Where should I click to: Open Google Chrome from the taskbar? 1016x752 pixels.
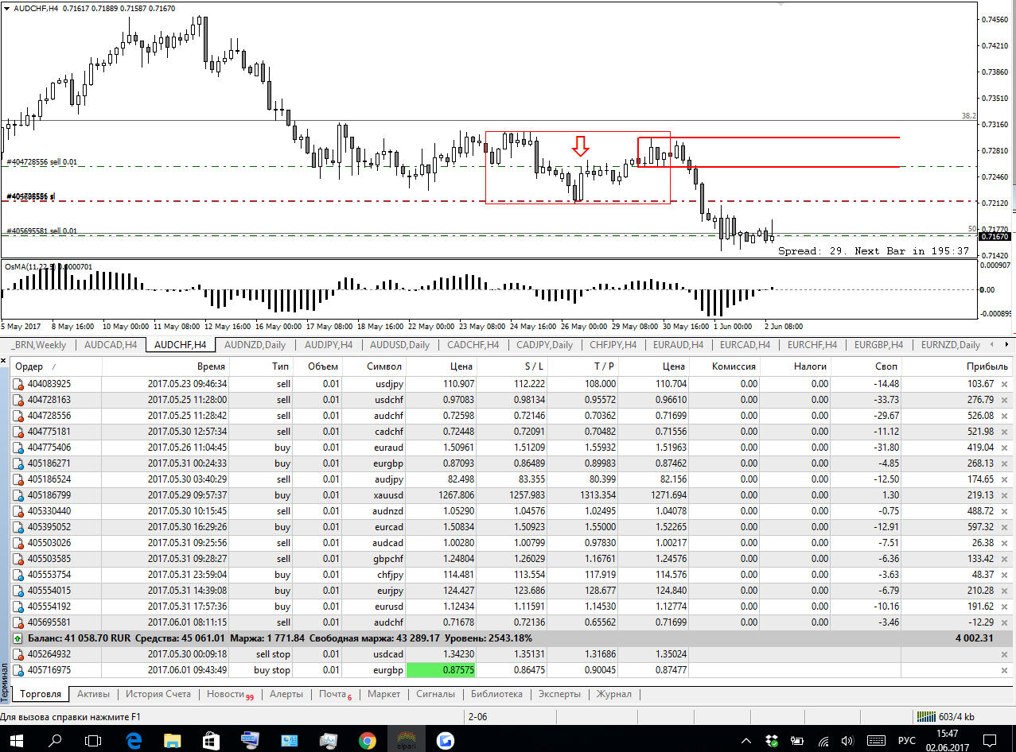367,741
